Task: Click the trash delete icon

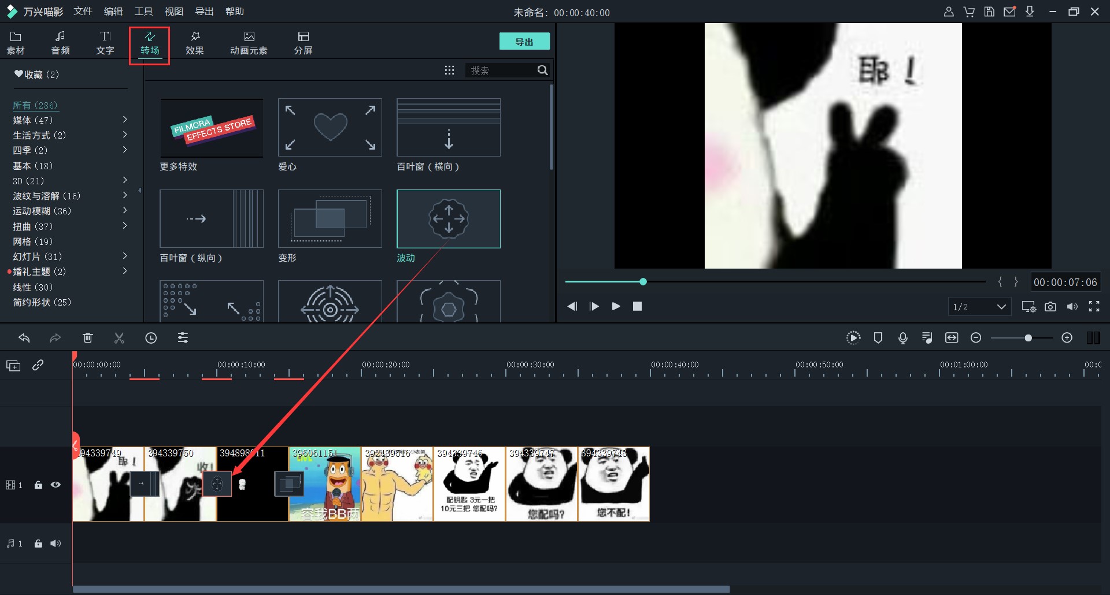Action: pyautogui.click(x=88, y=338)
